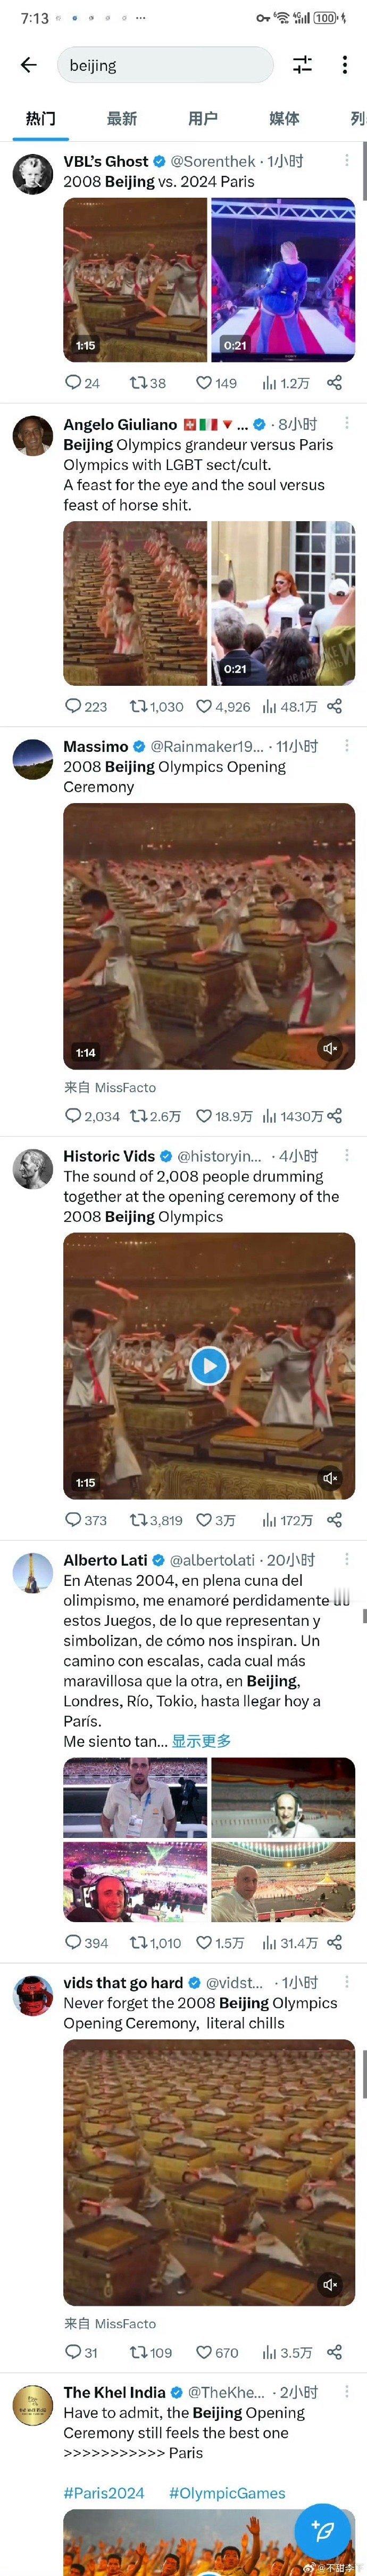This screenshot has height=2576, width=367.
Task: Play the Historic Vids drumming video
Action: 208,1366
